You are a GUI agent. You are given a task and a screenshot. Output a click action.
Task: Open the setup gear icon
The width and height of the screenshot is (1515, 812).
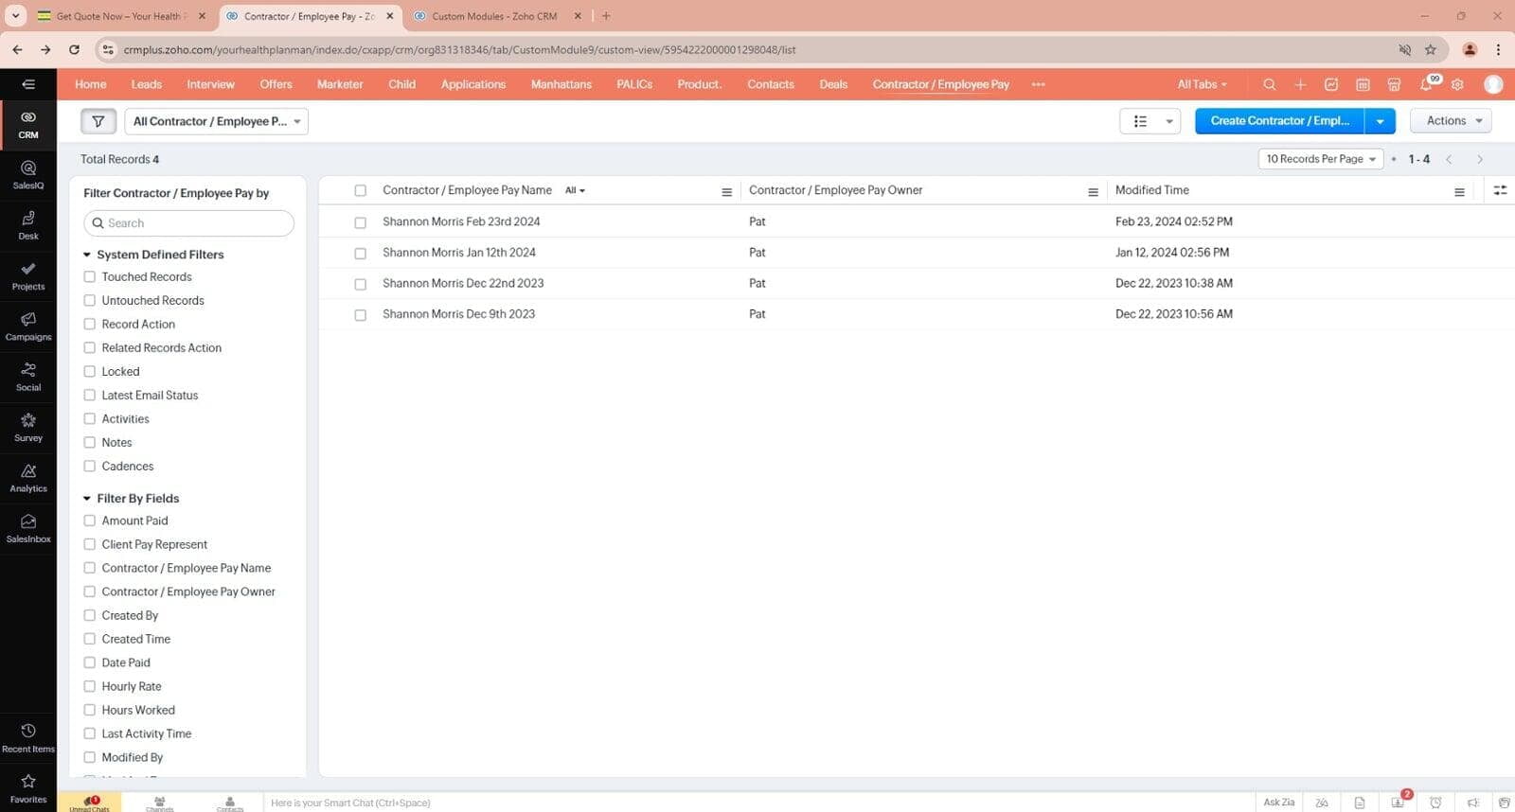[1457, 84]
